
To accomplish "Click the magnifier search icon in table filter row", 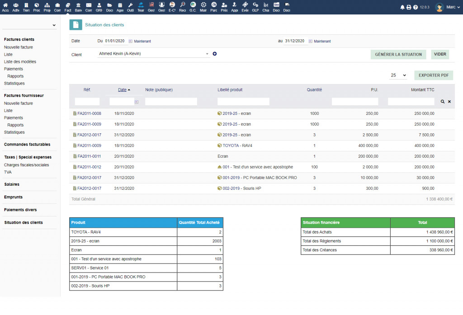I will [x=443, y=102].
